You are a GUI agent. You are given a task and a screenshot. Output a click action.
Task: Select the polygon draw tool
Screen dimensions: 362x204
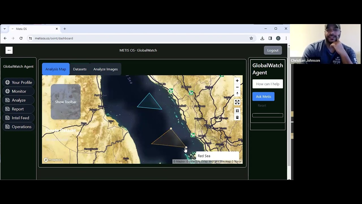tap(237, 111)
